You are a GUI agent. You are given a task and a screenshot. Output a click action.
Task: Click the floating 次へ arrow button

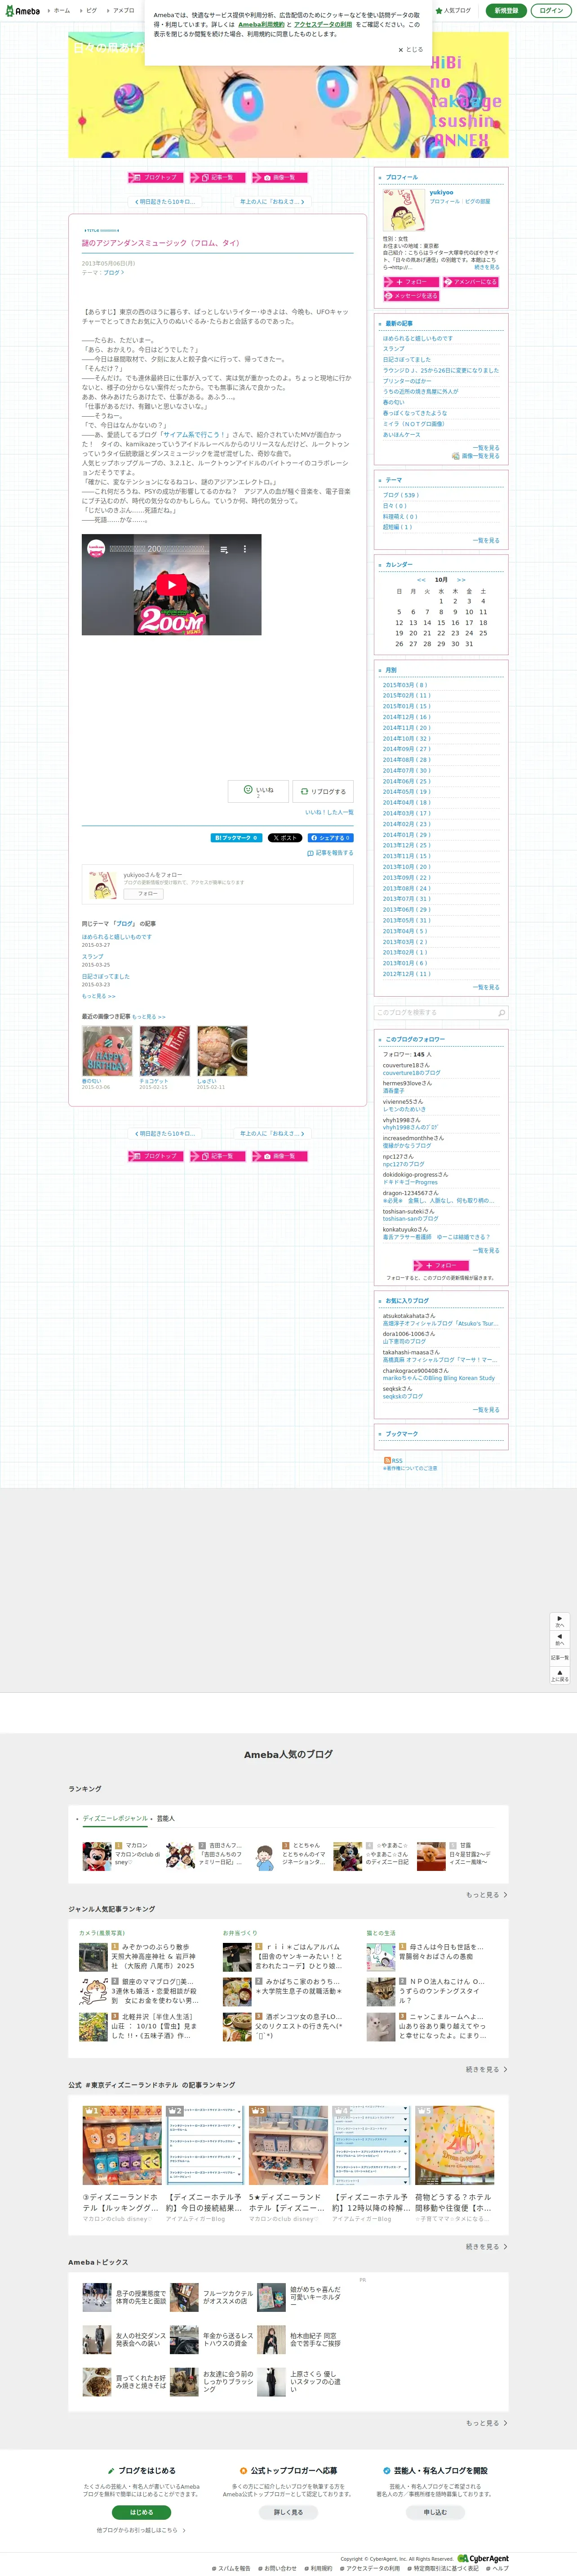tap(560, 1621)
